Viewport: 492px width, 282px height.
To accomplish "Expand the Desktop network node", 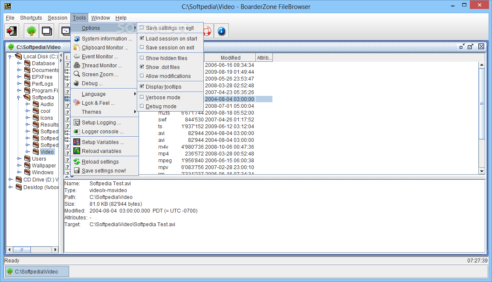I will point(10,187).
